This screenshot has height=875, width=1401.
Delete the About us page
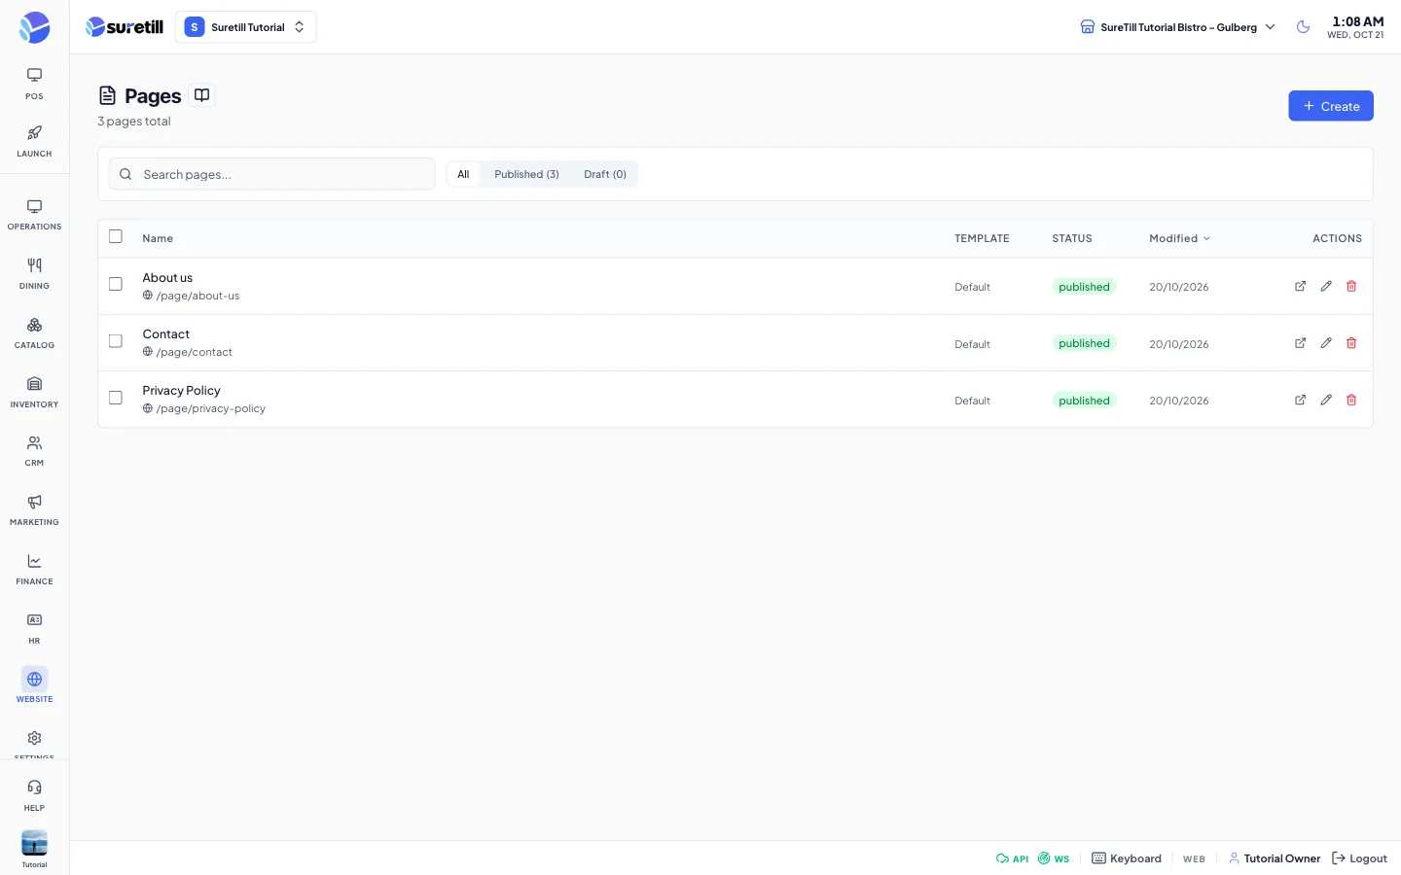click(x=1351, y=286)
